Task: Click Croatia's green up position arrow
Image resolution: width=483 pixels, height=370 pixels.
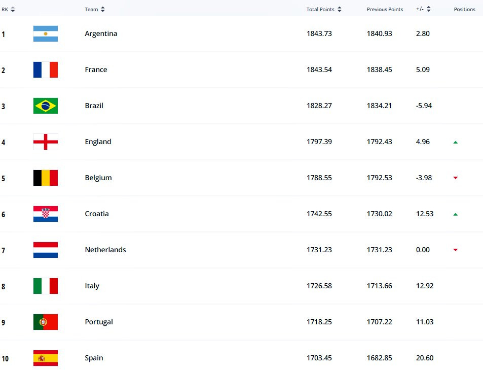Action: click(456, 214)
